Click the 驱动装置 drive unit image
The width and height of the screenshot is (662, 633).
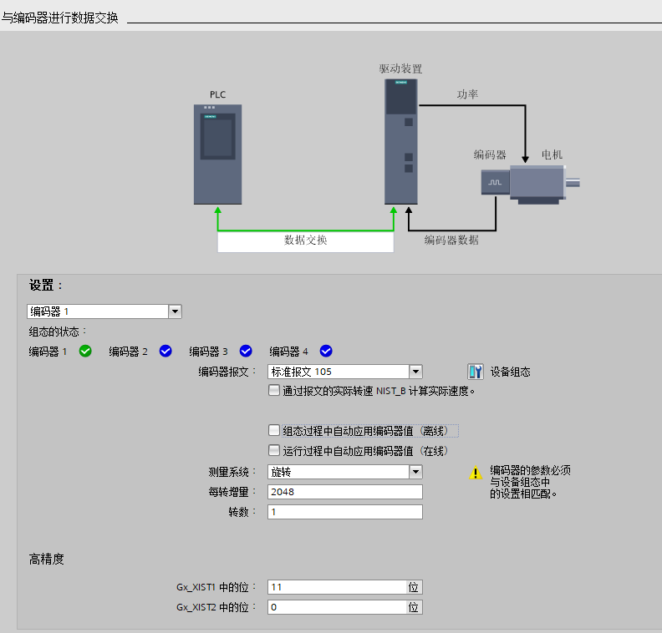[400, 140]
